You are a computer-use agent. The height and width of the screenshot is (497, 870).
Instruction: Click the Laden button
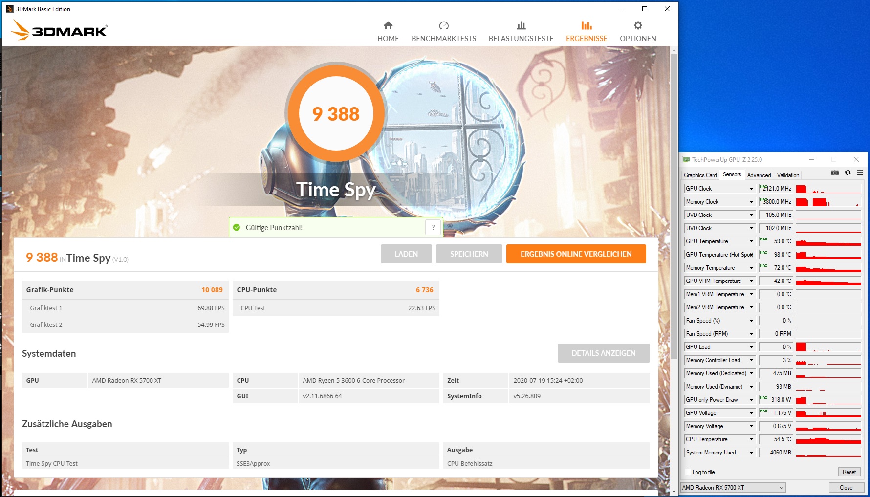point(406,254)
